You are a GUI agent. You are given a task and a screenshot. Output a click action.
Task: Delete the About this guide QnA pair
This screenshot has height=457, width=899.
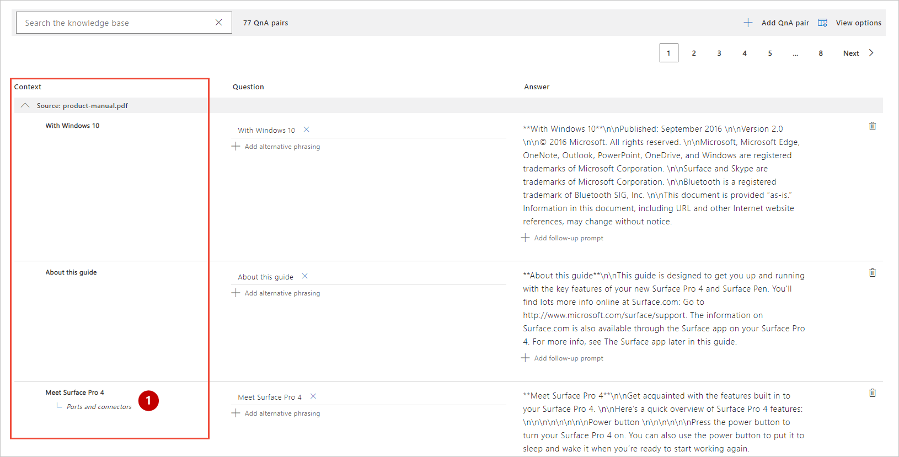(873, 273)
